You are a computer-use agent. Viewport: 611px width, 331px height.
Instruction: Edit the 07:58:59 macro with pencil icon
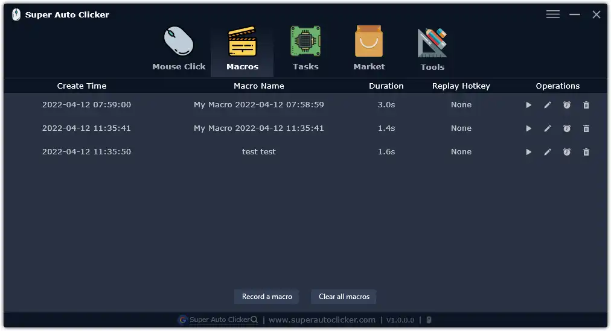pyautogui.click(x=548, y=105)
